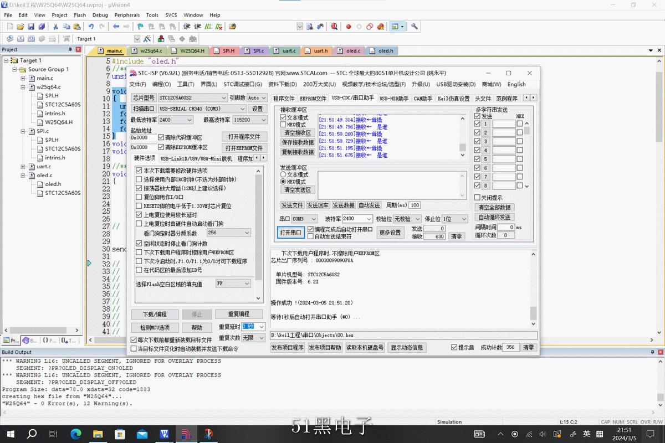Click the Open file icon in Keil toolbar
The image size is (665, 443).
pyautogui.click(x=21, y=26)
